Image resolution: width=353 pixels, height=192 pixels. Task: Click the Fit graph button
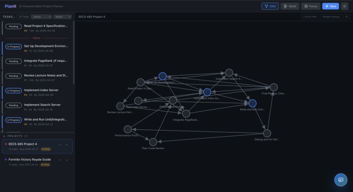pyautogui.click(x=346, y=17)
